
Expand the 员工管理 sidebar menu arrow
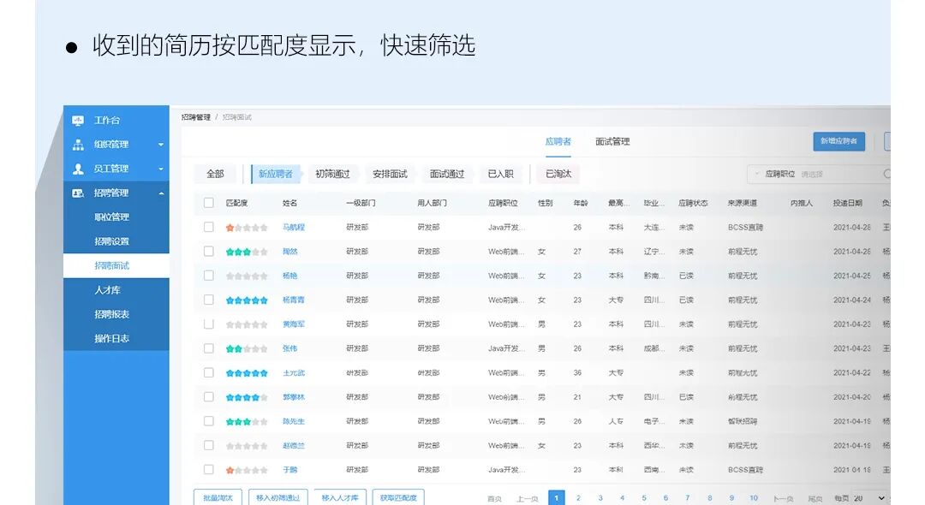click(x=160, y=169)
